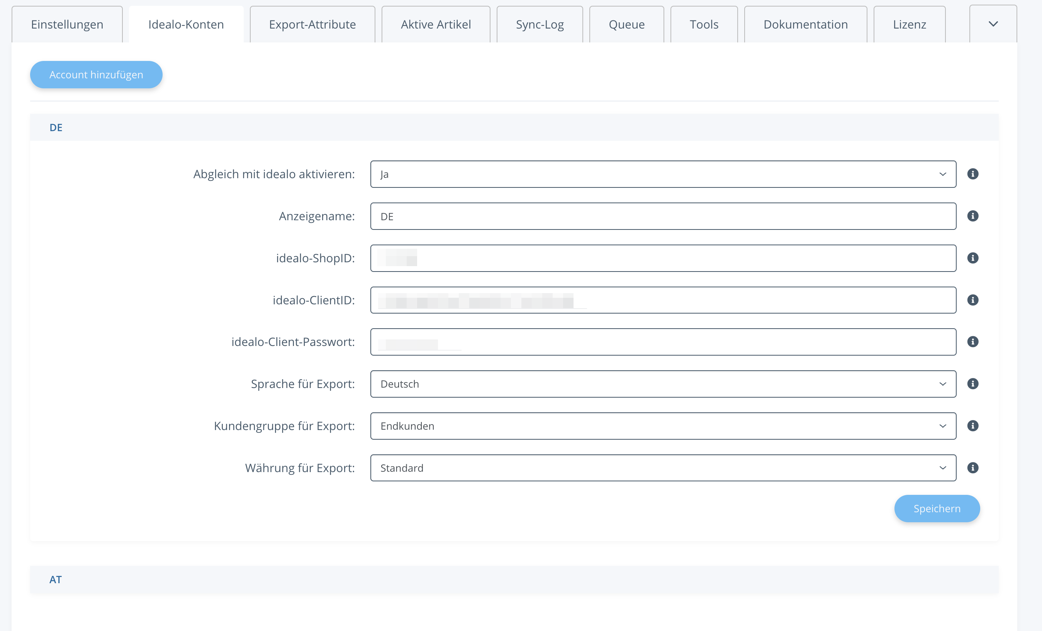This screenshot has width=1042, height=631.
Task: Open the Abgleich mit idealo aktivieren dropdown
Action: click(663, 174)
